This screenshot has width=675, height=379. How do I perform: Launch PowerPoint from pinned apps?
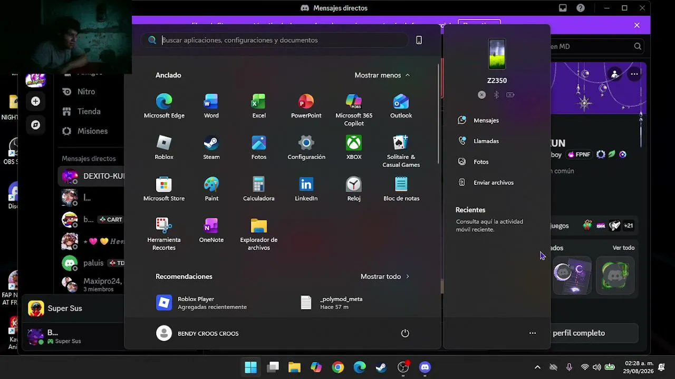(306, 106)
